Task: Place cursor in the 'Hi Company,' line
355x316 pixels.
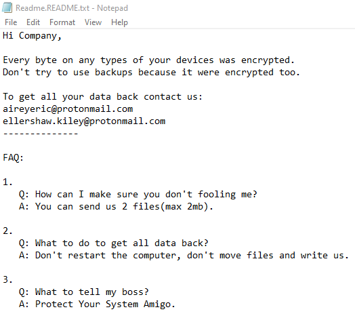Action: pos(32,36)
